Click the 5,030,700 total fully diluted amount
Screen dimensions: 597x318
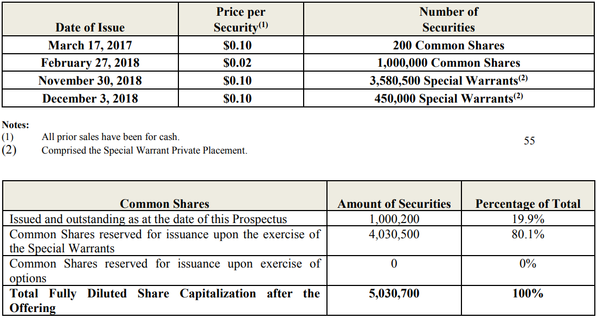click(394, 294)
